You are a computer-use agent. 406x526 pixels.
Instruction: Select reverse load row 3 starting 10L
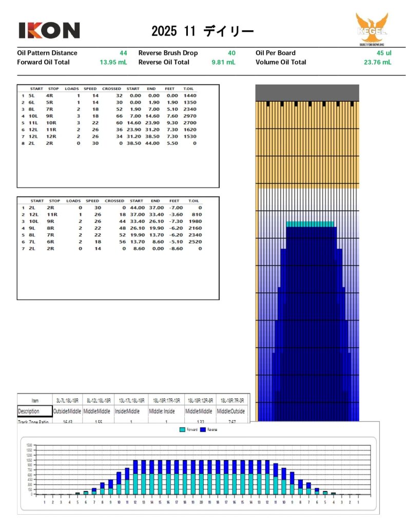[109, 221]
